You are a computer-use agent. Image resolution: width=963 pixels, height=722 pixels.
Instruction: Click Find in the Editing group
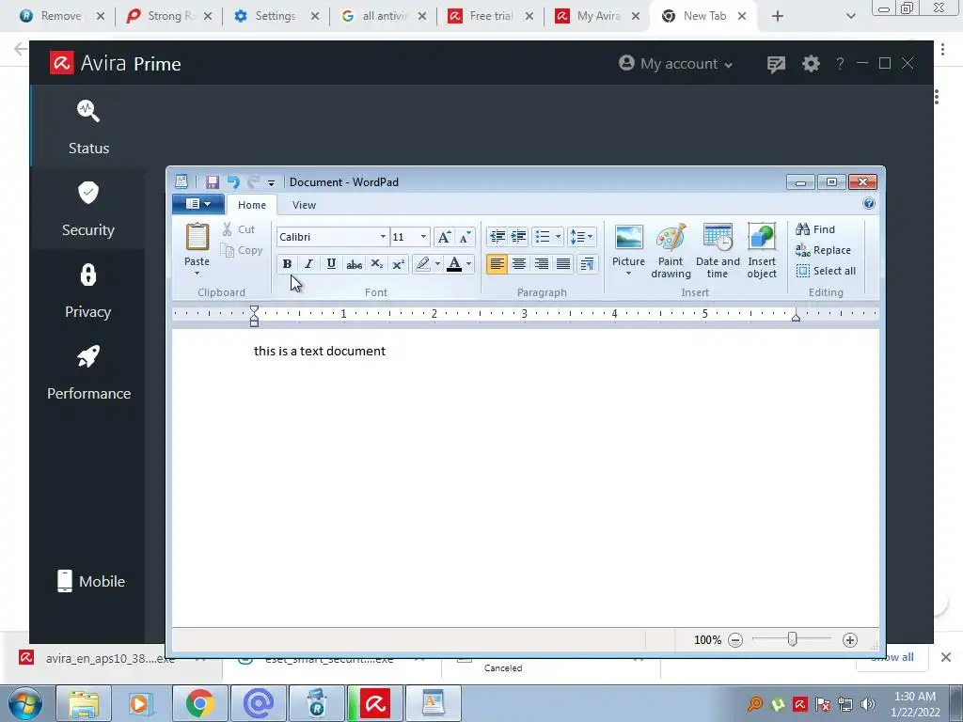[815, 229]
